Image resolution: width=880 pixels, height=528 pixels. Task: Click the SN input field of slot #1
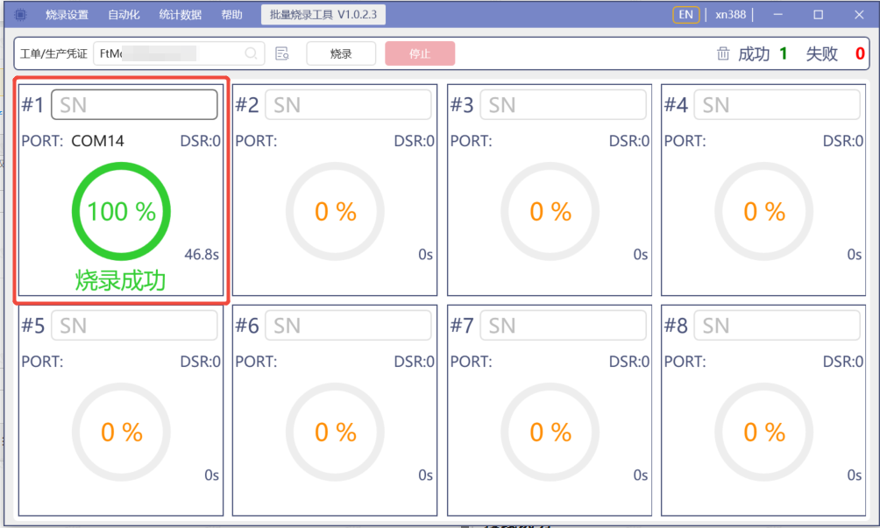click(134, 104)
